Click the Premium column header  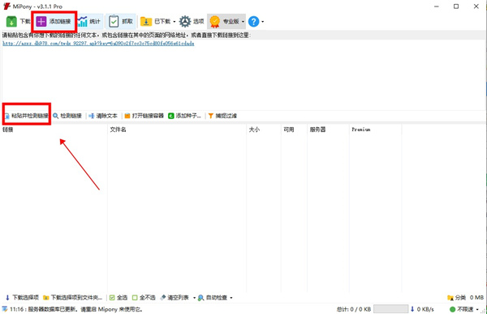tap(376, 129)
